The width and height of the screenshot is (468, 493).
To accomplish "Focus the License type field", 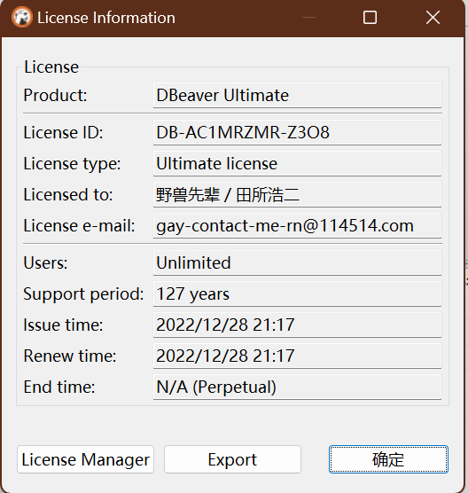I will [x=297, y=163].
